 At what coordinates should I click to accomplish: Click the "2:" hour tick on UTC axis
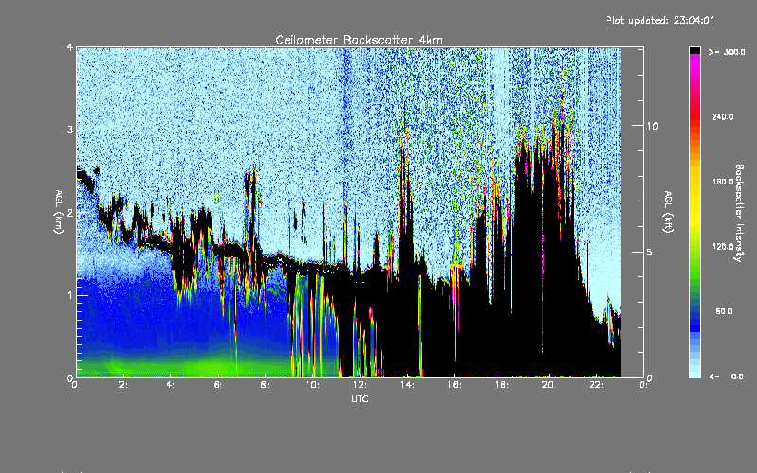tap(123, 385)
